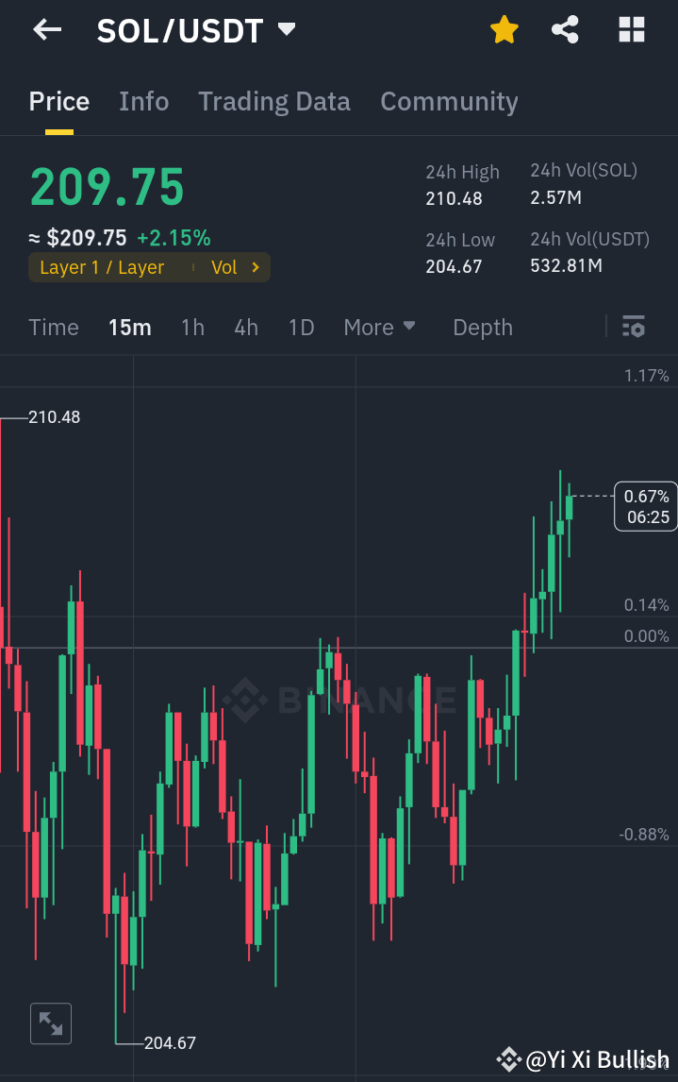The height and width of the screenshot is (1082, 678).
Task: Switch to the 1D candle interval
Action: 301,327
